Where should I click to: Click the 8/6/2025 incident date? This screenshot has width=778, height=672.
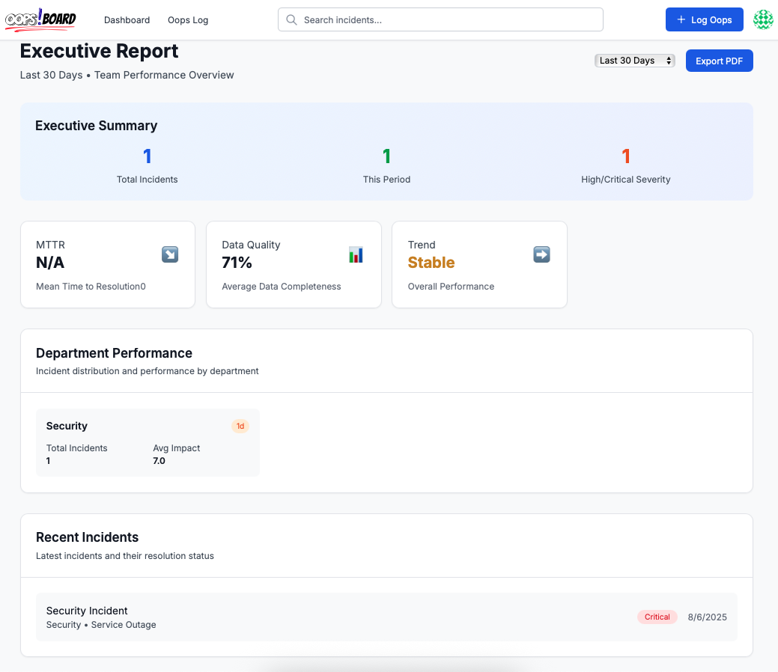point(708,617)
